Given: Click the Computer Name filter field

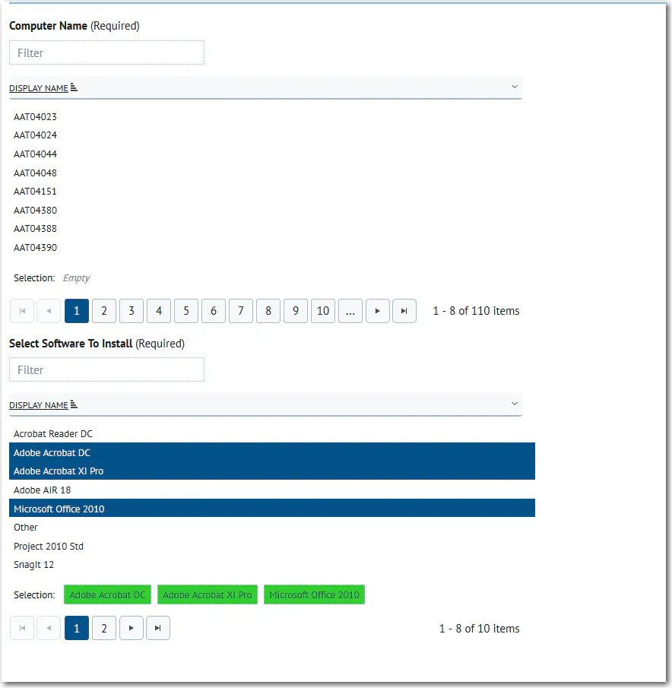Looking at the screenshot, I should coord(106,52).
